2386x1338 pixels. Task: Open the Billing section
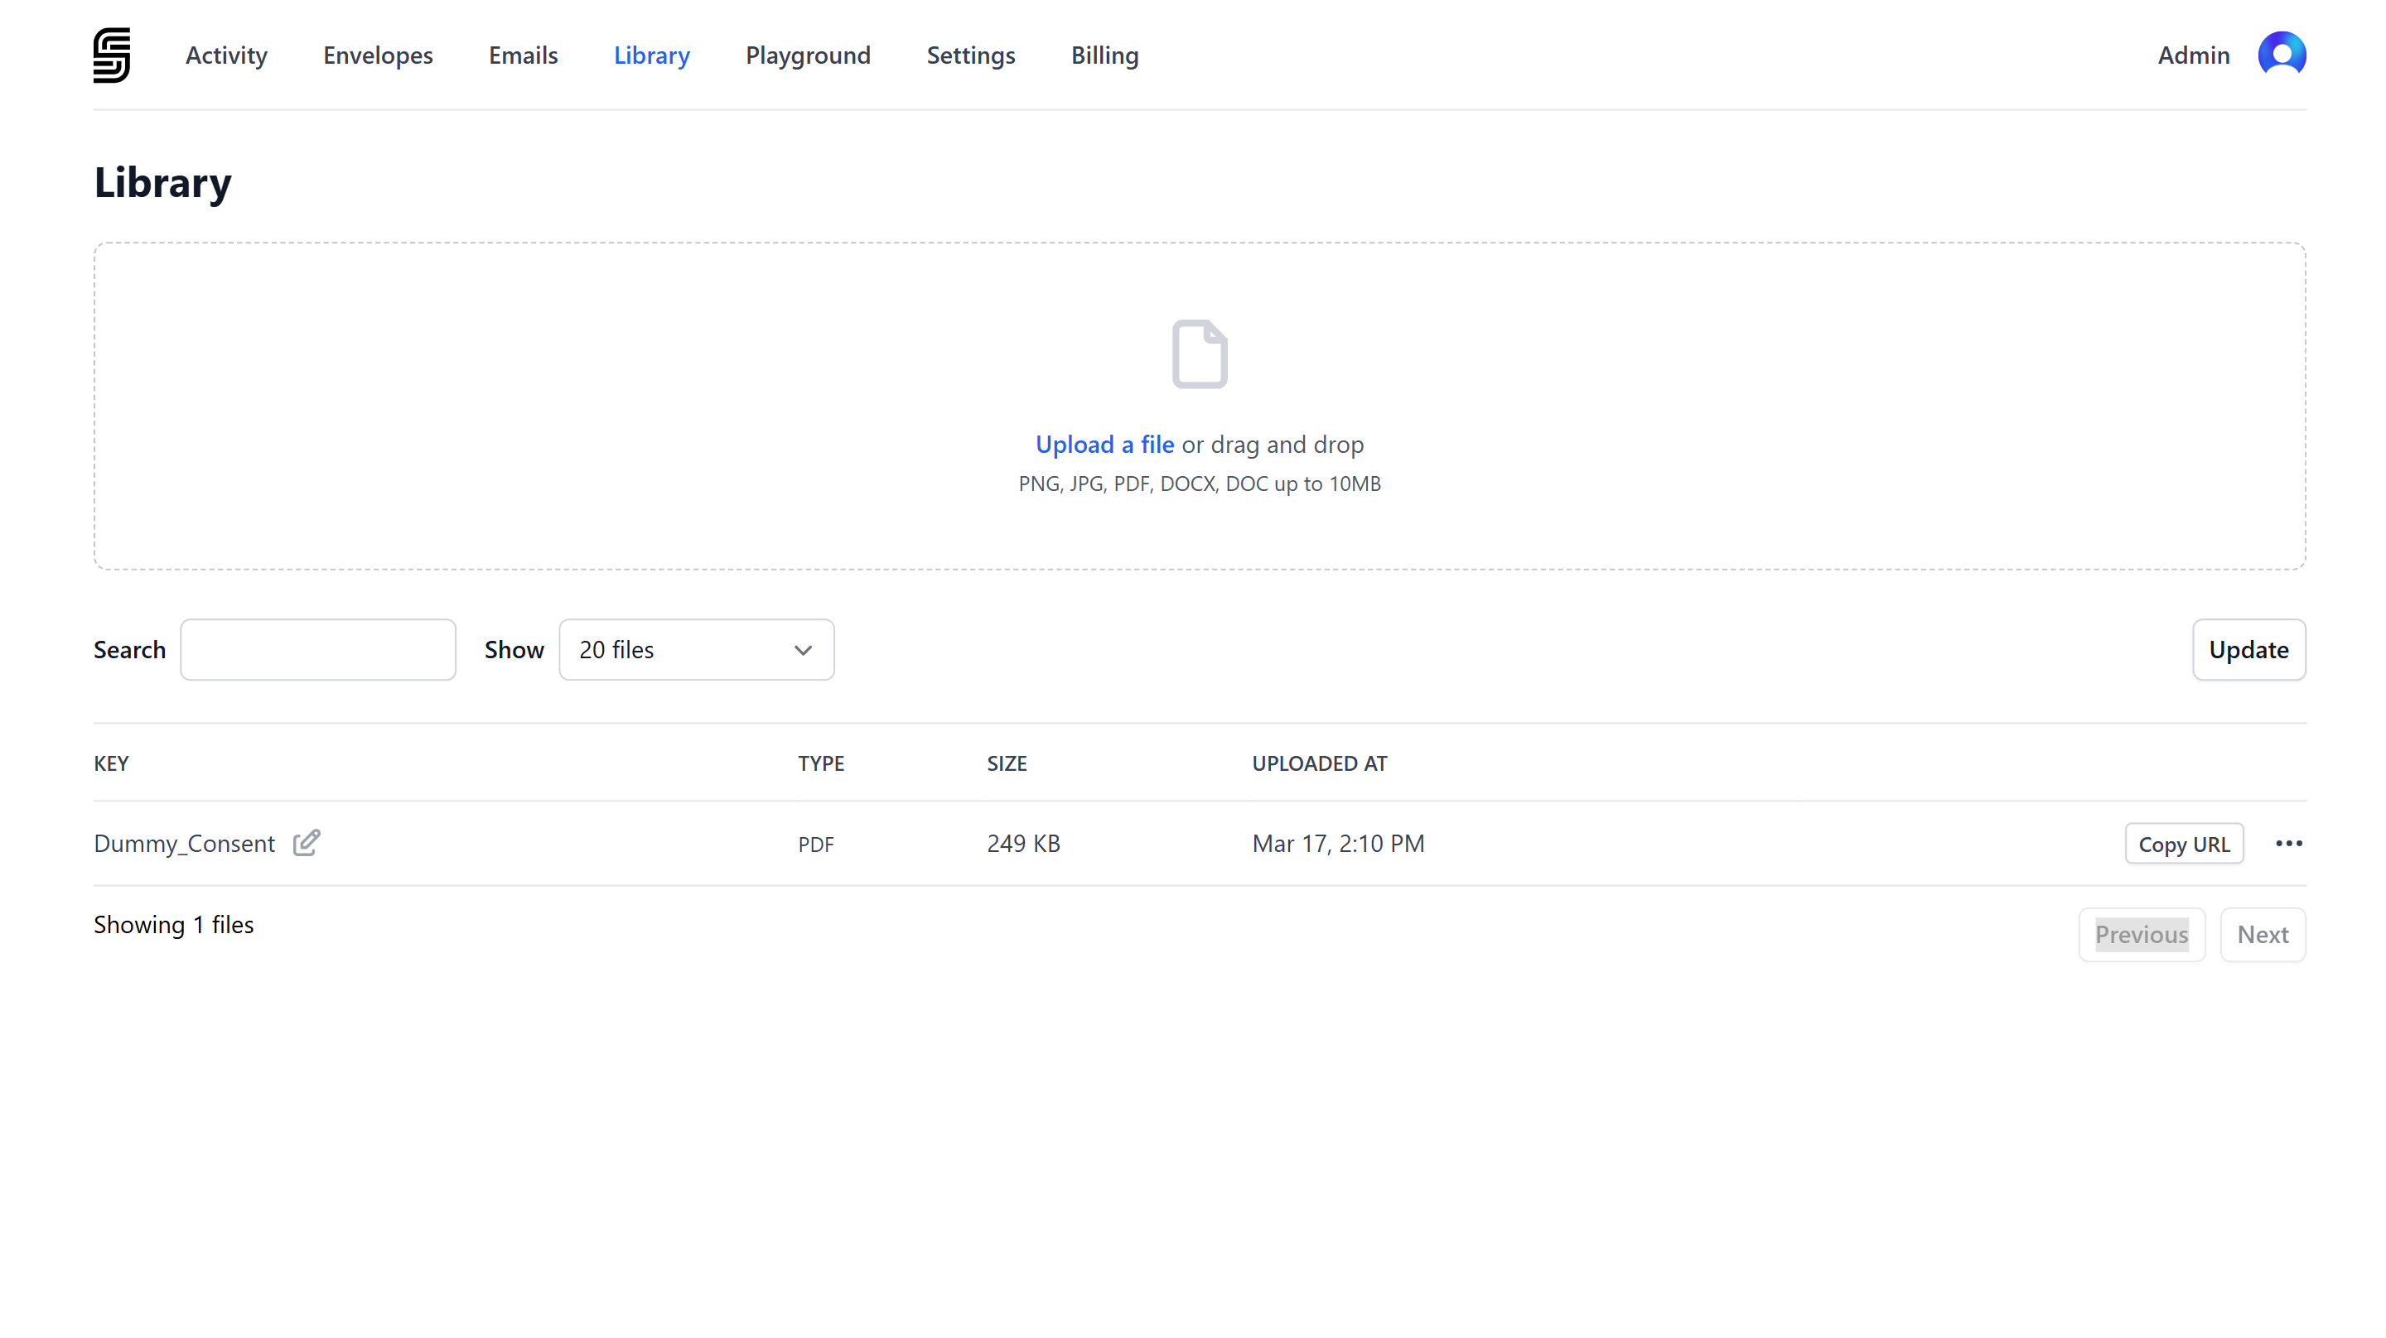[1105, 55]
